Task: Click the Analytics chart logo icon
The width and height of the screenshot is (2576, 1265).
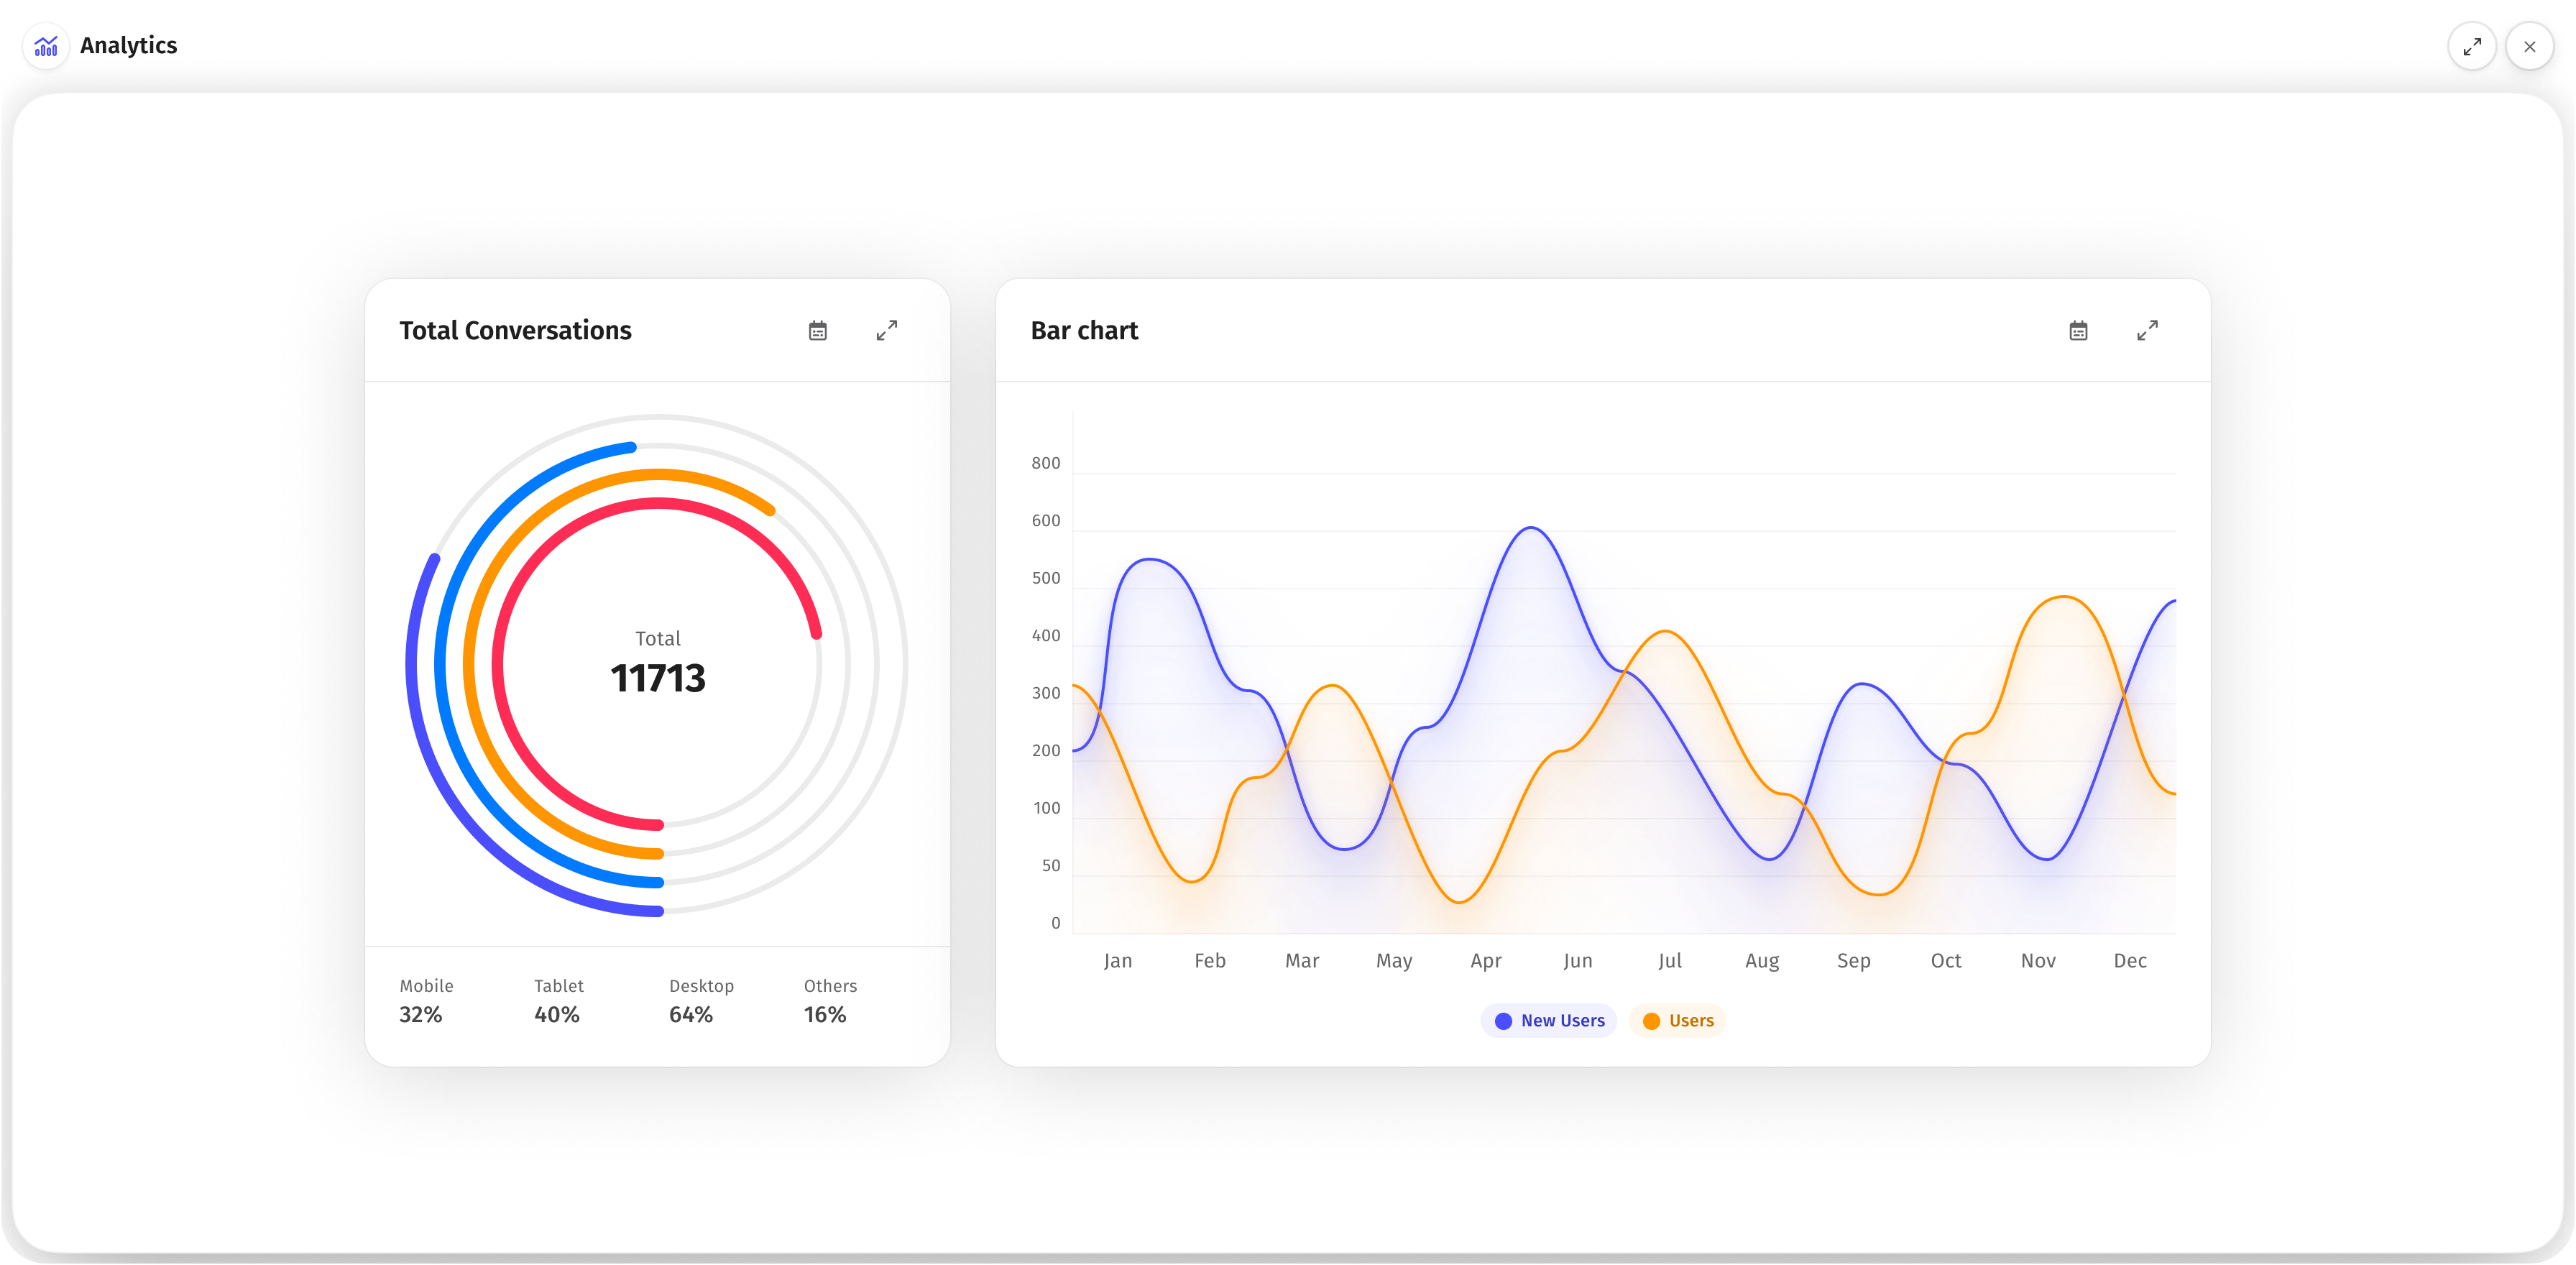Action: point(46,46)
